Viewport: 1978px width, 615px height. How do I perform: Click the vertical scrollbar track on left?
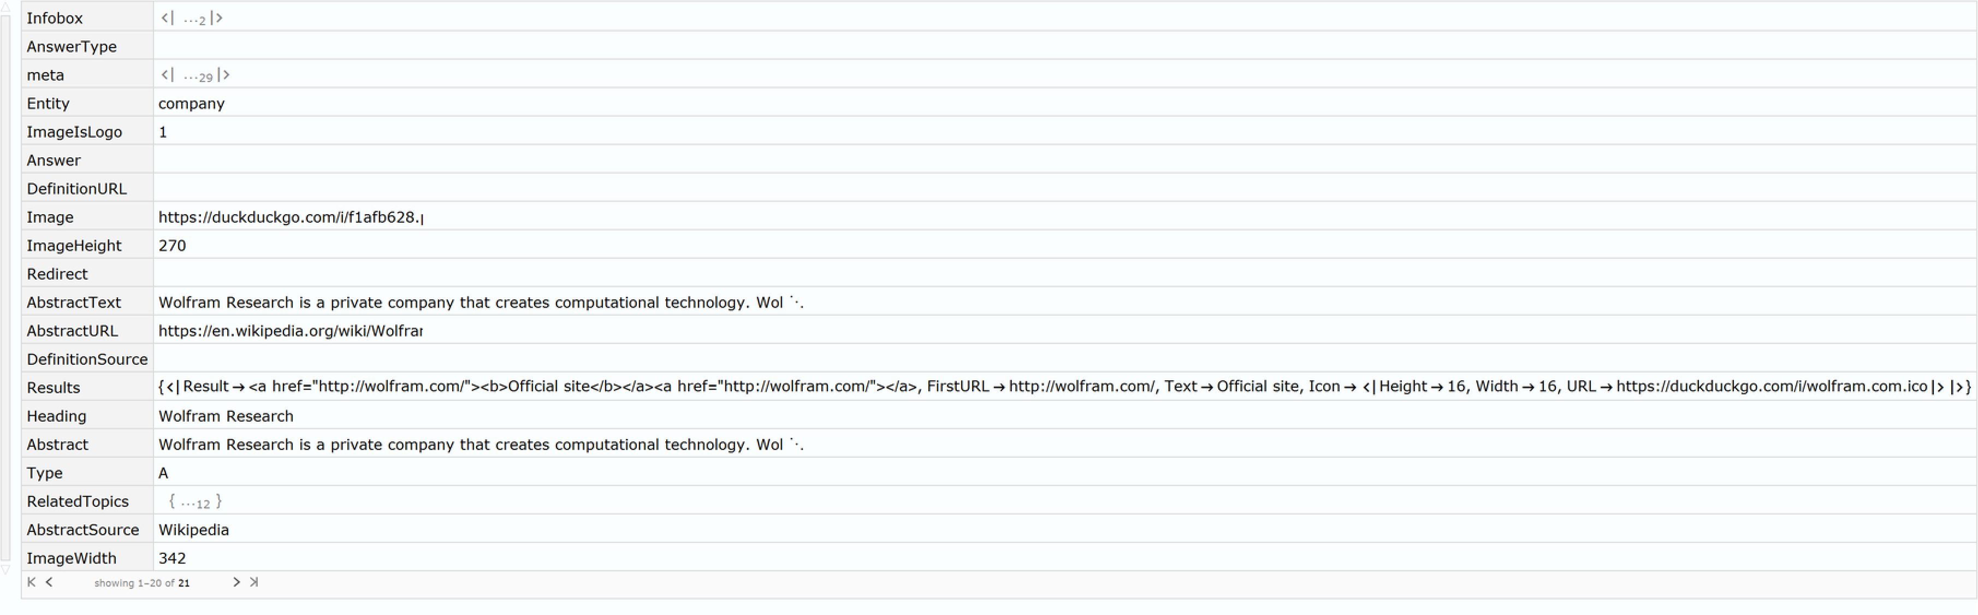[5, 288]
